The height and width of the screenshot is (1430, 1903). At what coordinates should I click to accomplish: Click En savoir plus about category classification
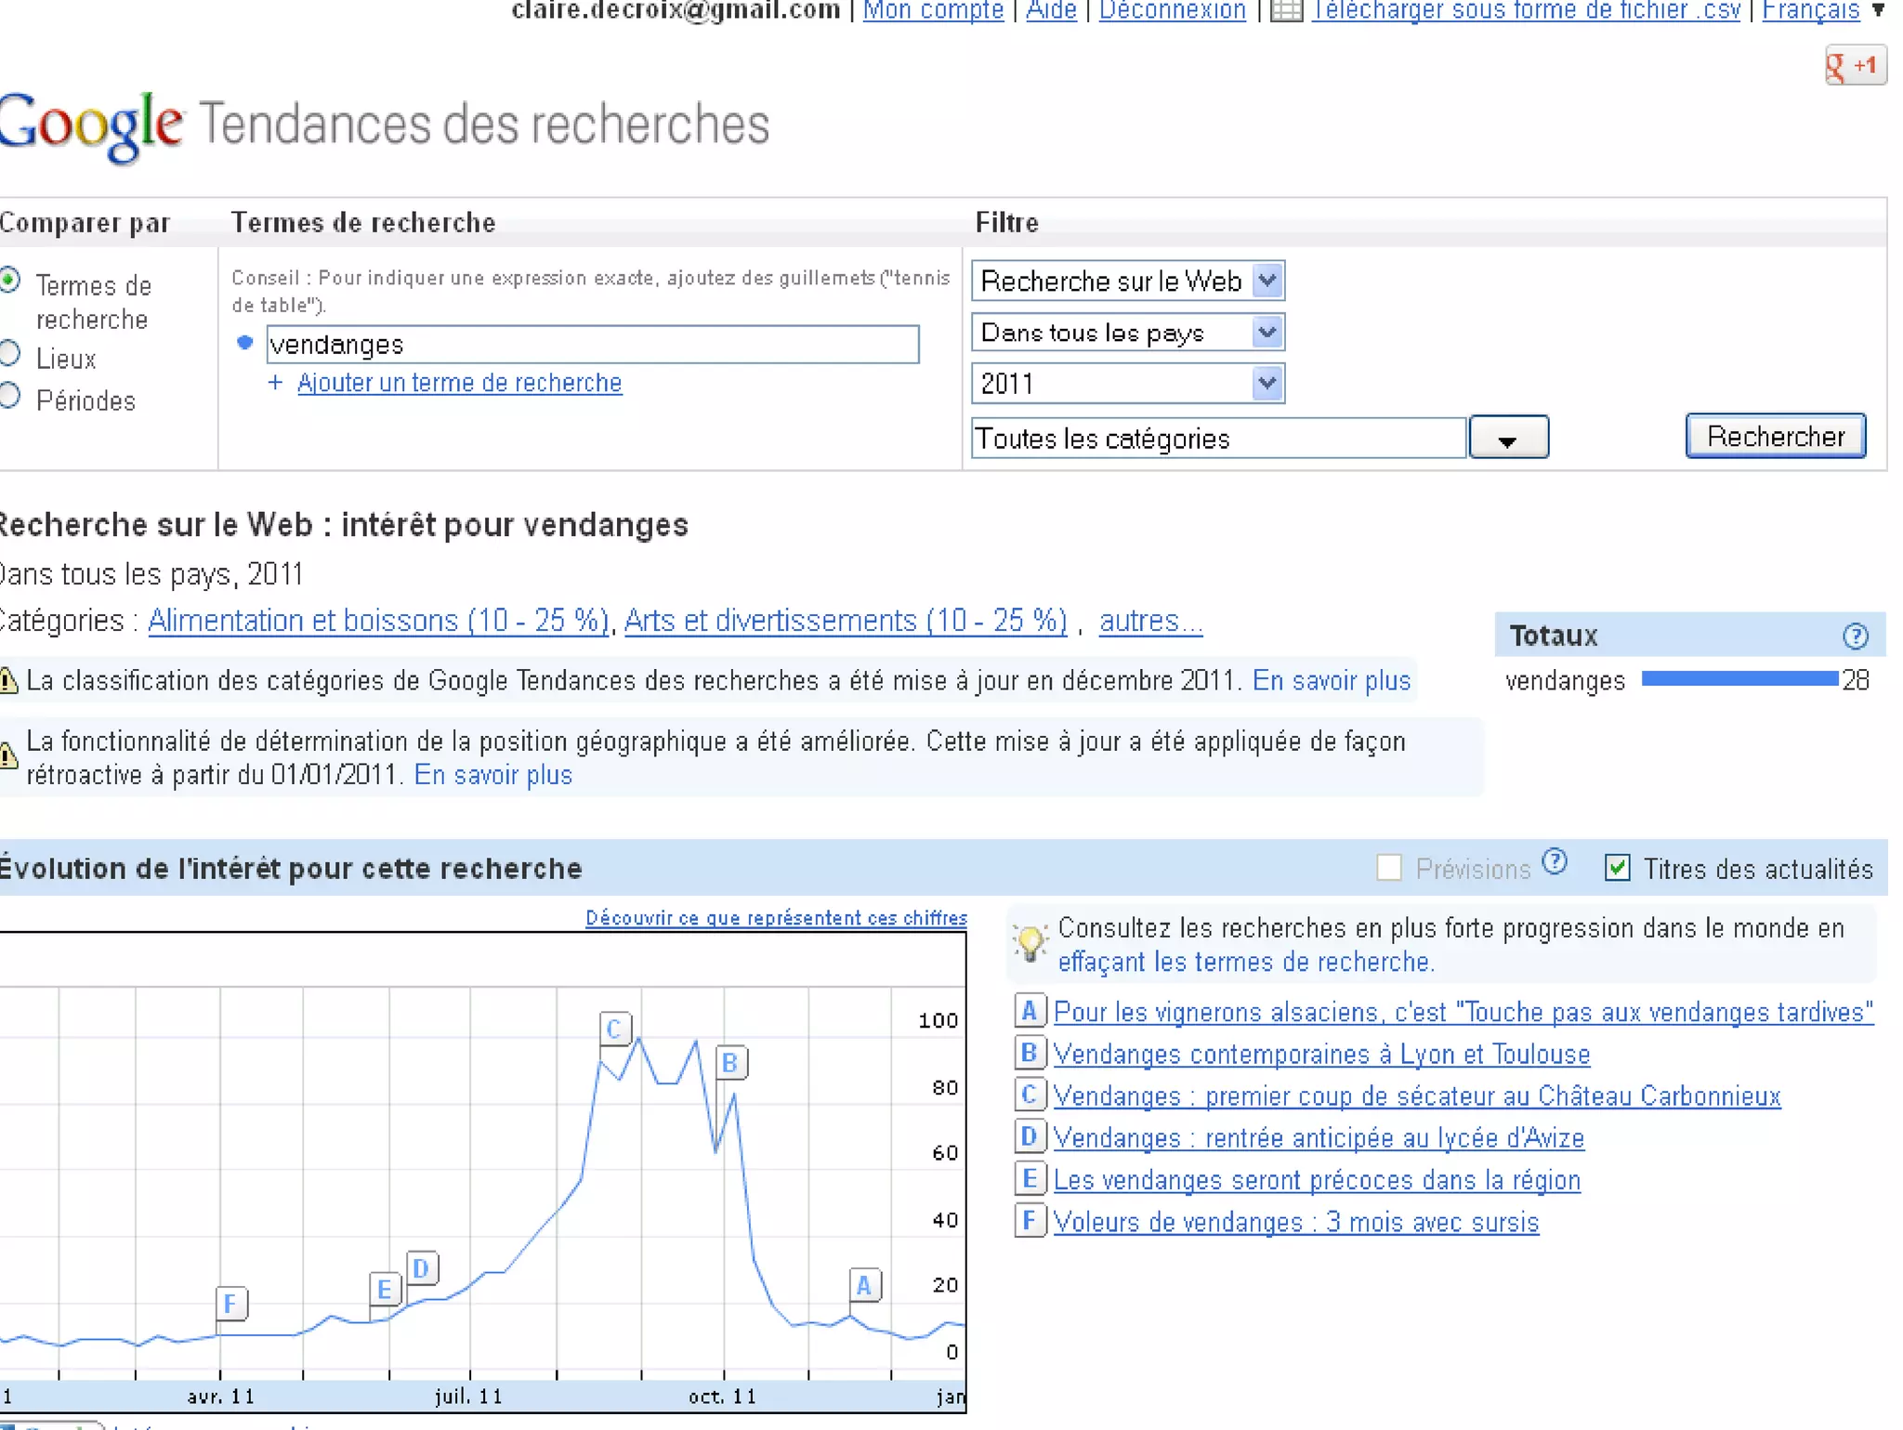click(1331, 681)
